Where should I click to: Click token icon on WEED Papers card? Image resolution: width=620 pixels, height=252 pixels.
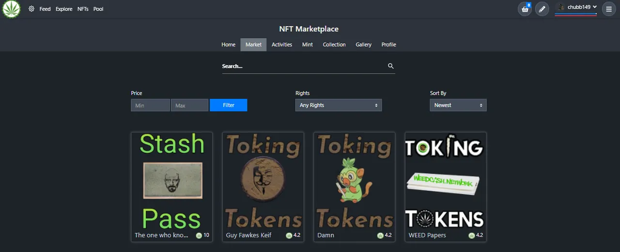pyautogui.click(x=472, y=236)
